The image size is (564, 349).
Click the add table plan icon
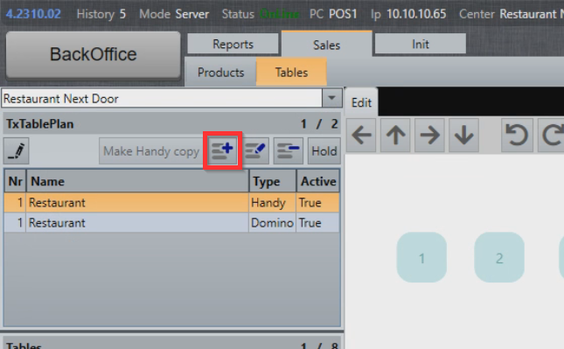(223, 150)
